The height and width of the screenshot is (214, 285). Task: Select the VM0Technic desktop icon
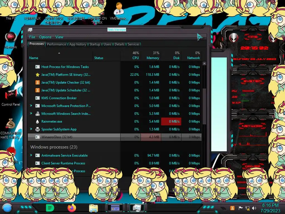[x=119, y=11]
